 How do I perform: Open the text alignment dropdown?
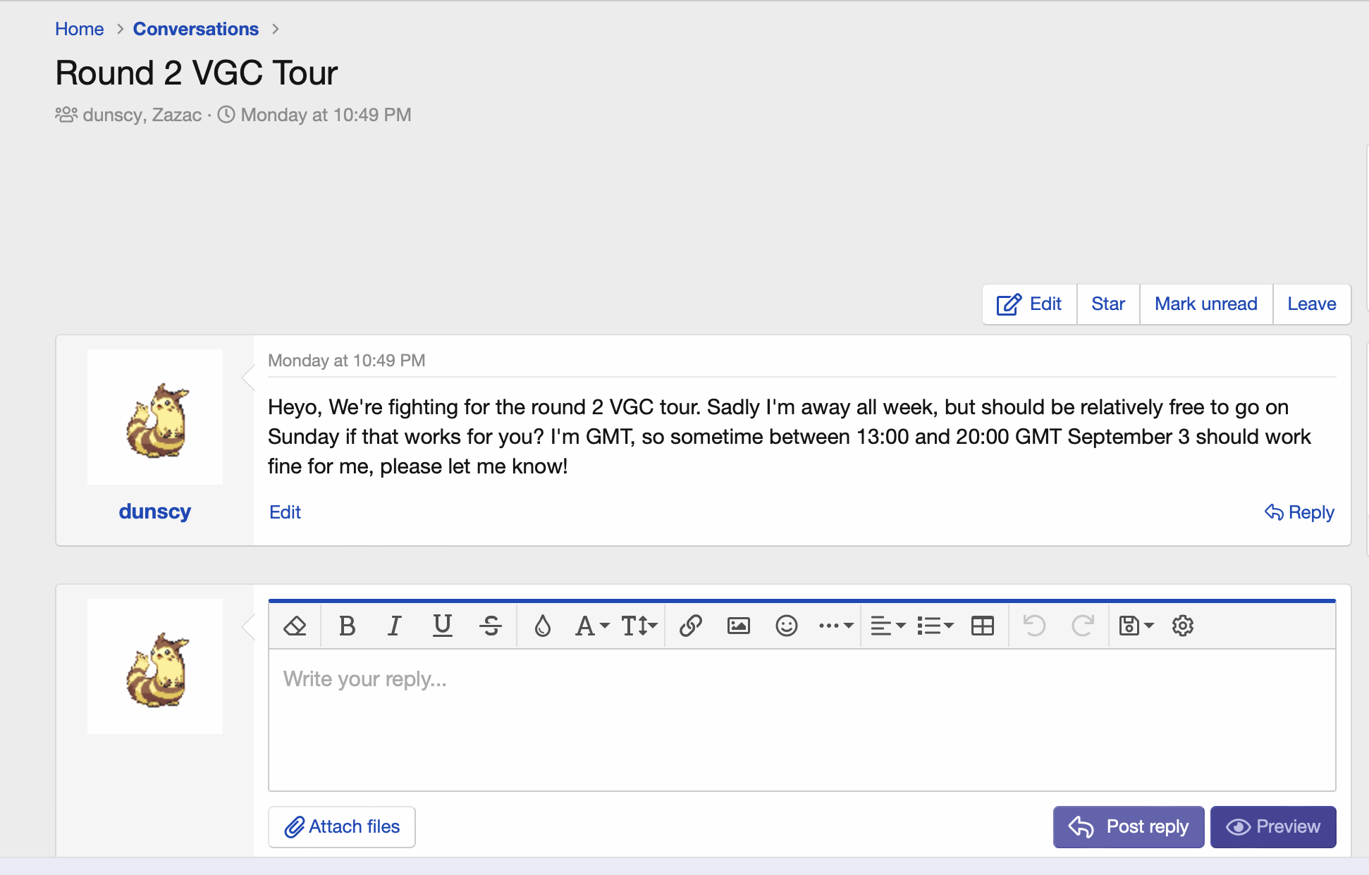tap(888, 626)
